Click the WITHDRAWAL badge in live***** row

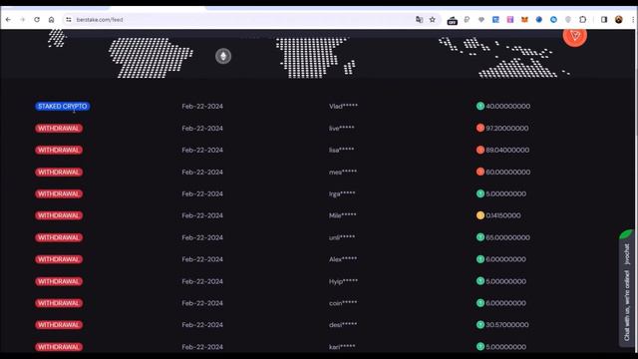point(59,129)
